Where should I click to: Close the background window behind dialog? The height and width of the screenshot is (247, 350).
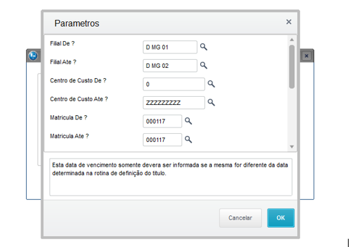click(x=307, y=56)
